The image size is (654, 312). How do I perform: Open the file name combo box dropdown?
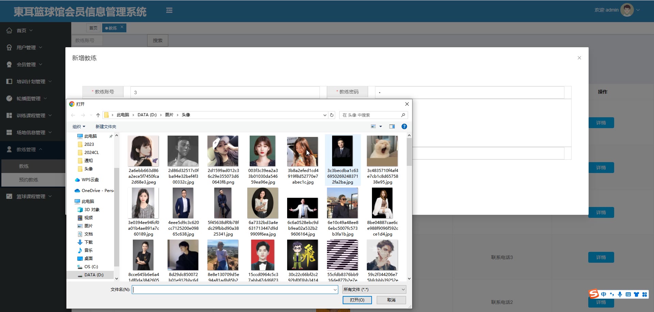[335, 290]
